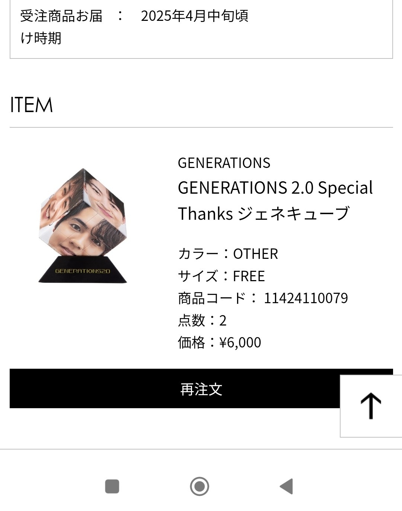Select the サイズ:FREE size line

point(221,276)
